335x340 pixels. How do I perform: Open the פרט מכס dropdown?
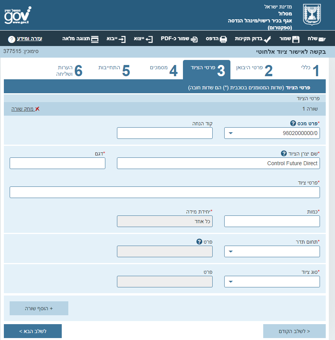pyautogui.click(x=272, y=133)
